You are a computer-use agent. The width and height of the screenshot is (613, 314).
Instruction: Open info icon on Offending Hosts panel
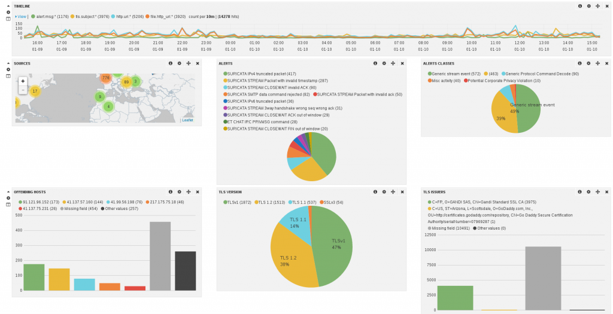point(171,192)
